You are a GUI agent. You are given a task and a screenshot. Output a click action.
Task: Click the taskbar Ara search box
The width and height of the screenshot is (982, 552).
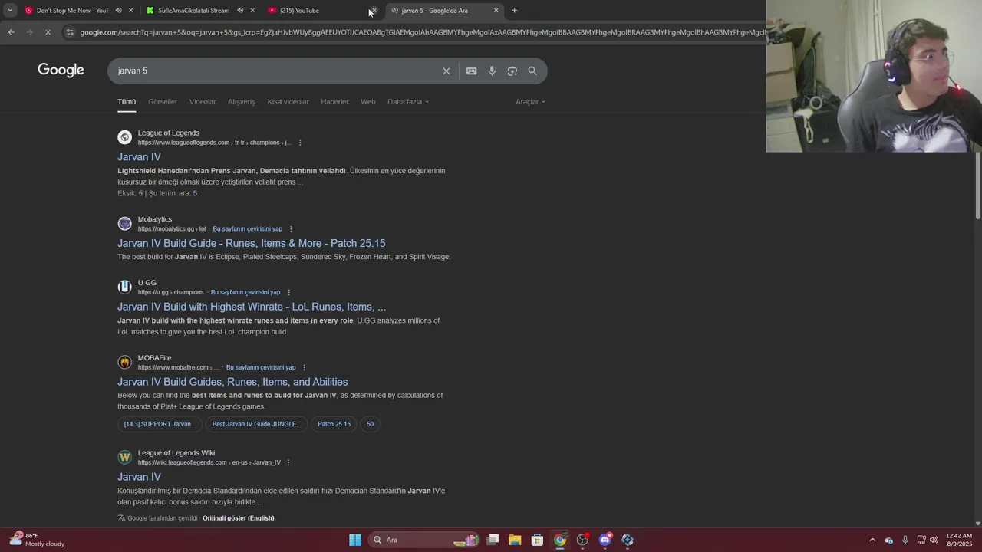point(423,540)
